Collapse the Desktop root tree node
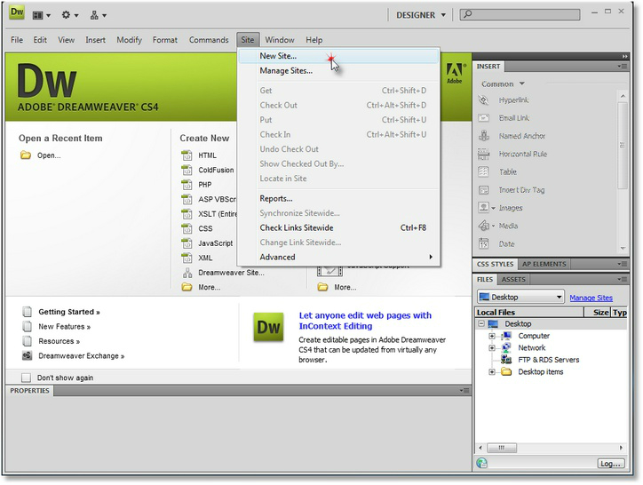 coord(481,324)
